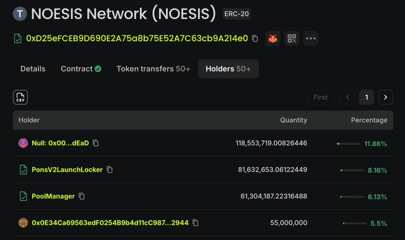
Task: Click the 6.13% percentage bar
Action: pyautogui.click(x=352, y=197)
